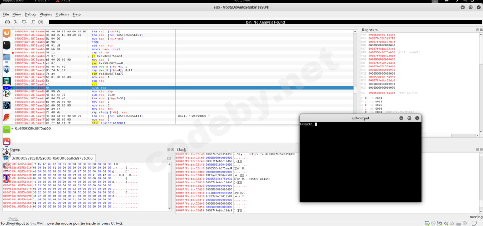Click the RBP register value 0000558c6875ab50
This screenshot has height=226, width=483.
click(x=382, y=52)
